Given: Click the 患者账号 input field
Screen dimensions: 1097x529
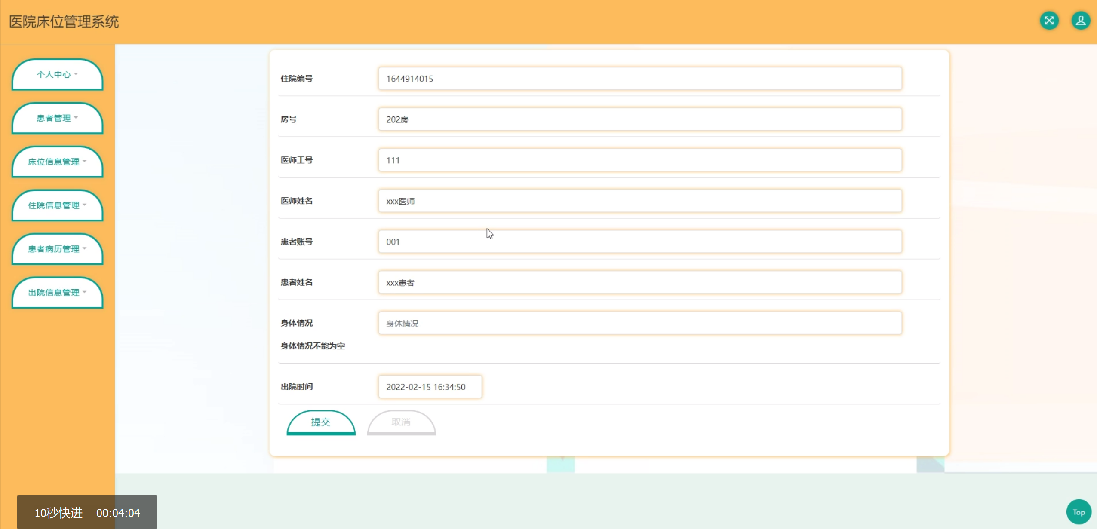Looking at the screenshot, I should [x=639, y=242].
